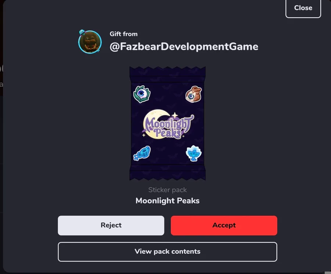The image size is (331, 274).
Task: Click the Gift from label
Action: pyautogui.click(x=124, y=34)
